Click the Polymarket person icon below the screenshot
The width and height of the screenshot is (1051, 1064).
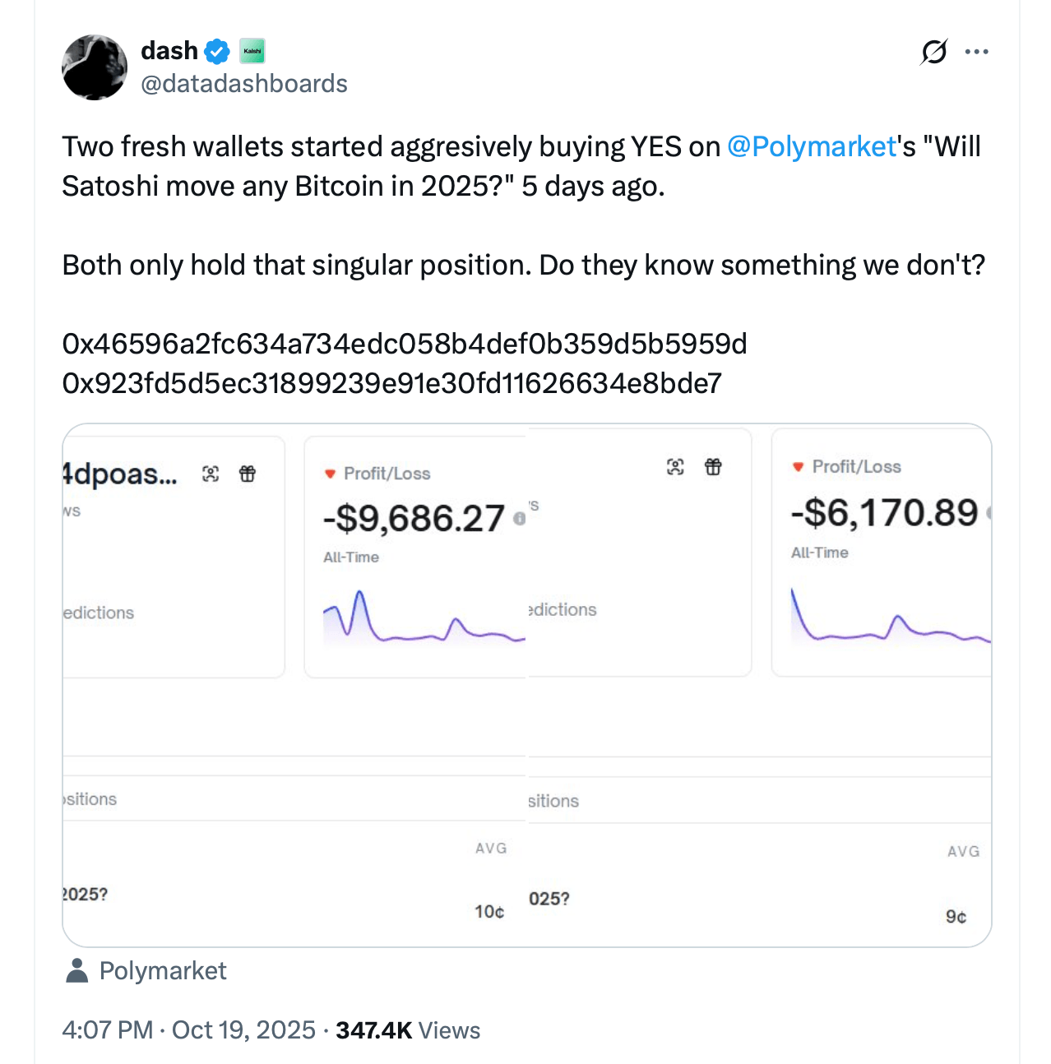(77, 971)
